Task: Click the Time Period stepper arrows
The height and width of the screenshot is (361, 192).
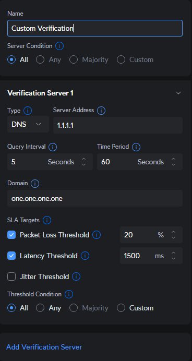Action: [174, 162]
